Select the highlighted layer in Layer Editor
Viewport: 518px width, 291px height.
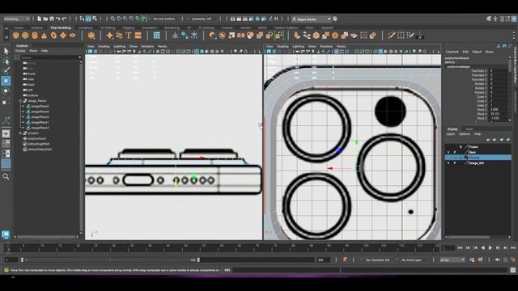tap(478, 158)
